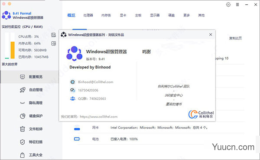
Task: Click the Binhood@Collithel.com email address
Action: coord(95,82)
